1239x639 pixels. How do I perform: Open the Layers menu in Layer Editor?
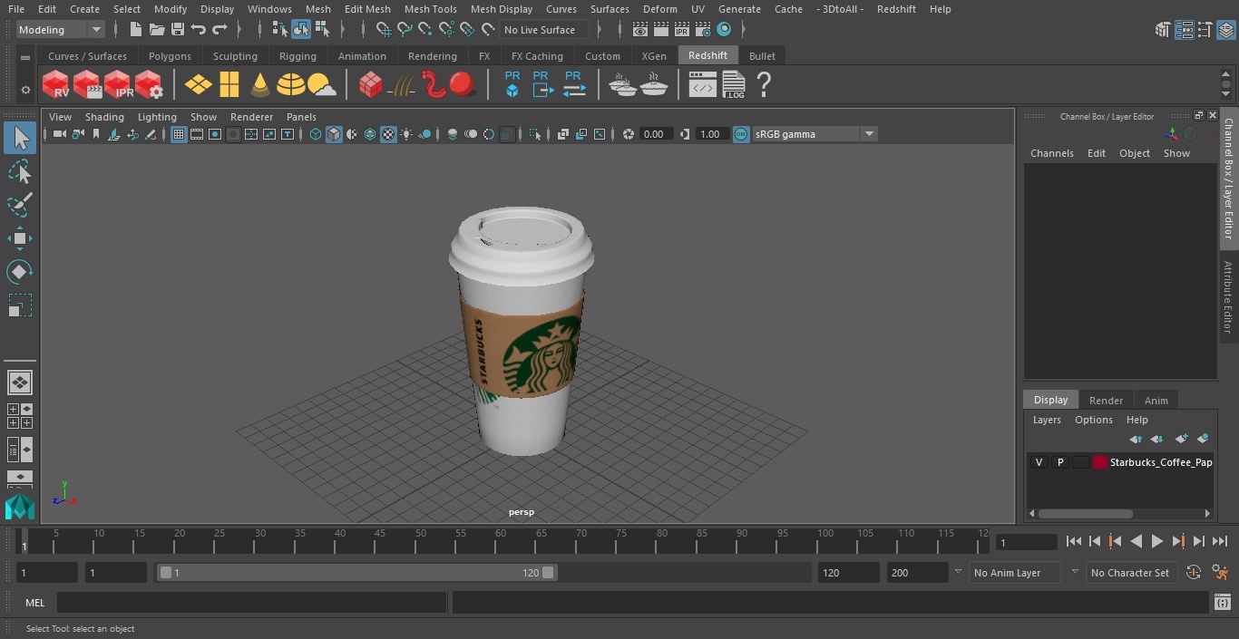(x=1047, y=420)
